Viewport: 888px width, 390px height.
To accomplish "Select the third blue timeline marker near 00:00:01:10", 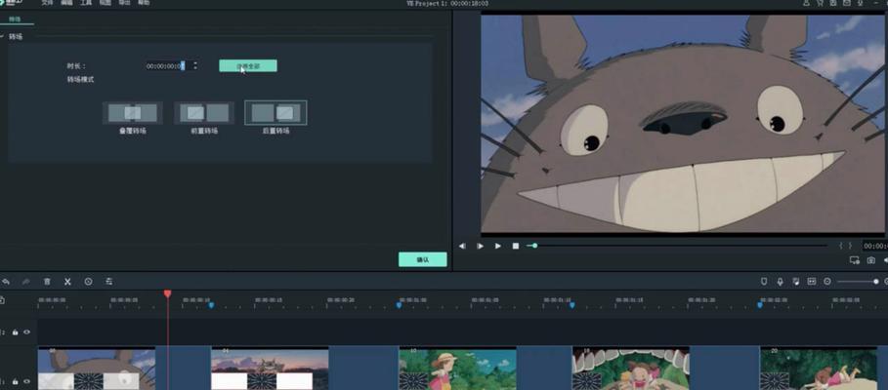I will 572,305.
